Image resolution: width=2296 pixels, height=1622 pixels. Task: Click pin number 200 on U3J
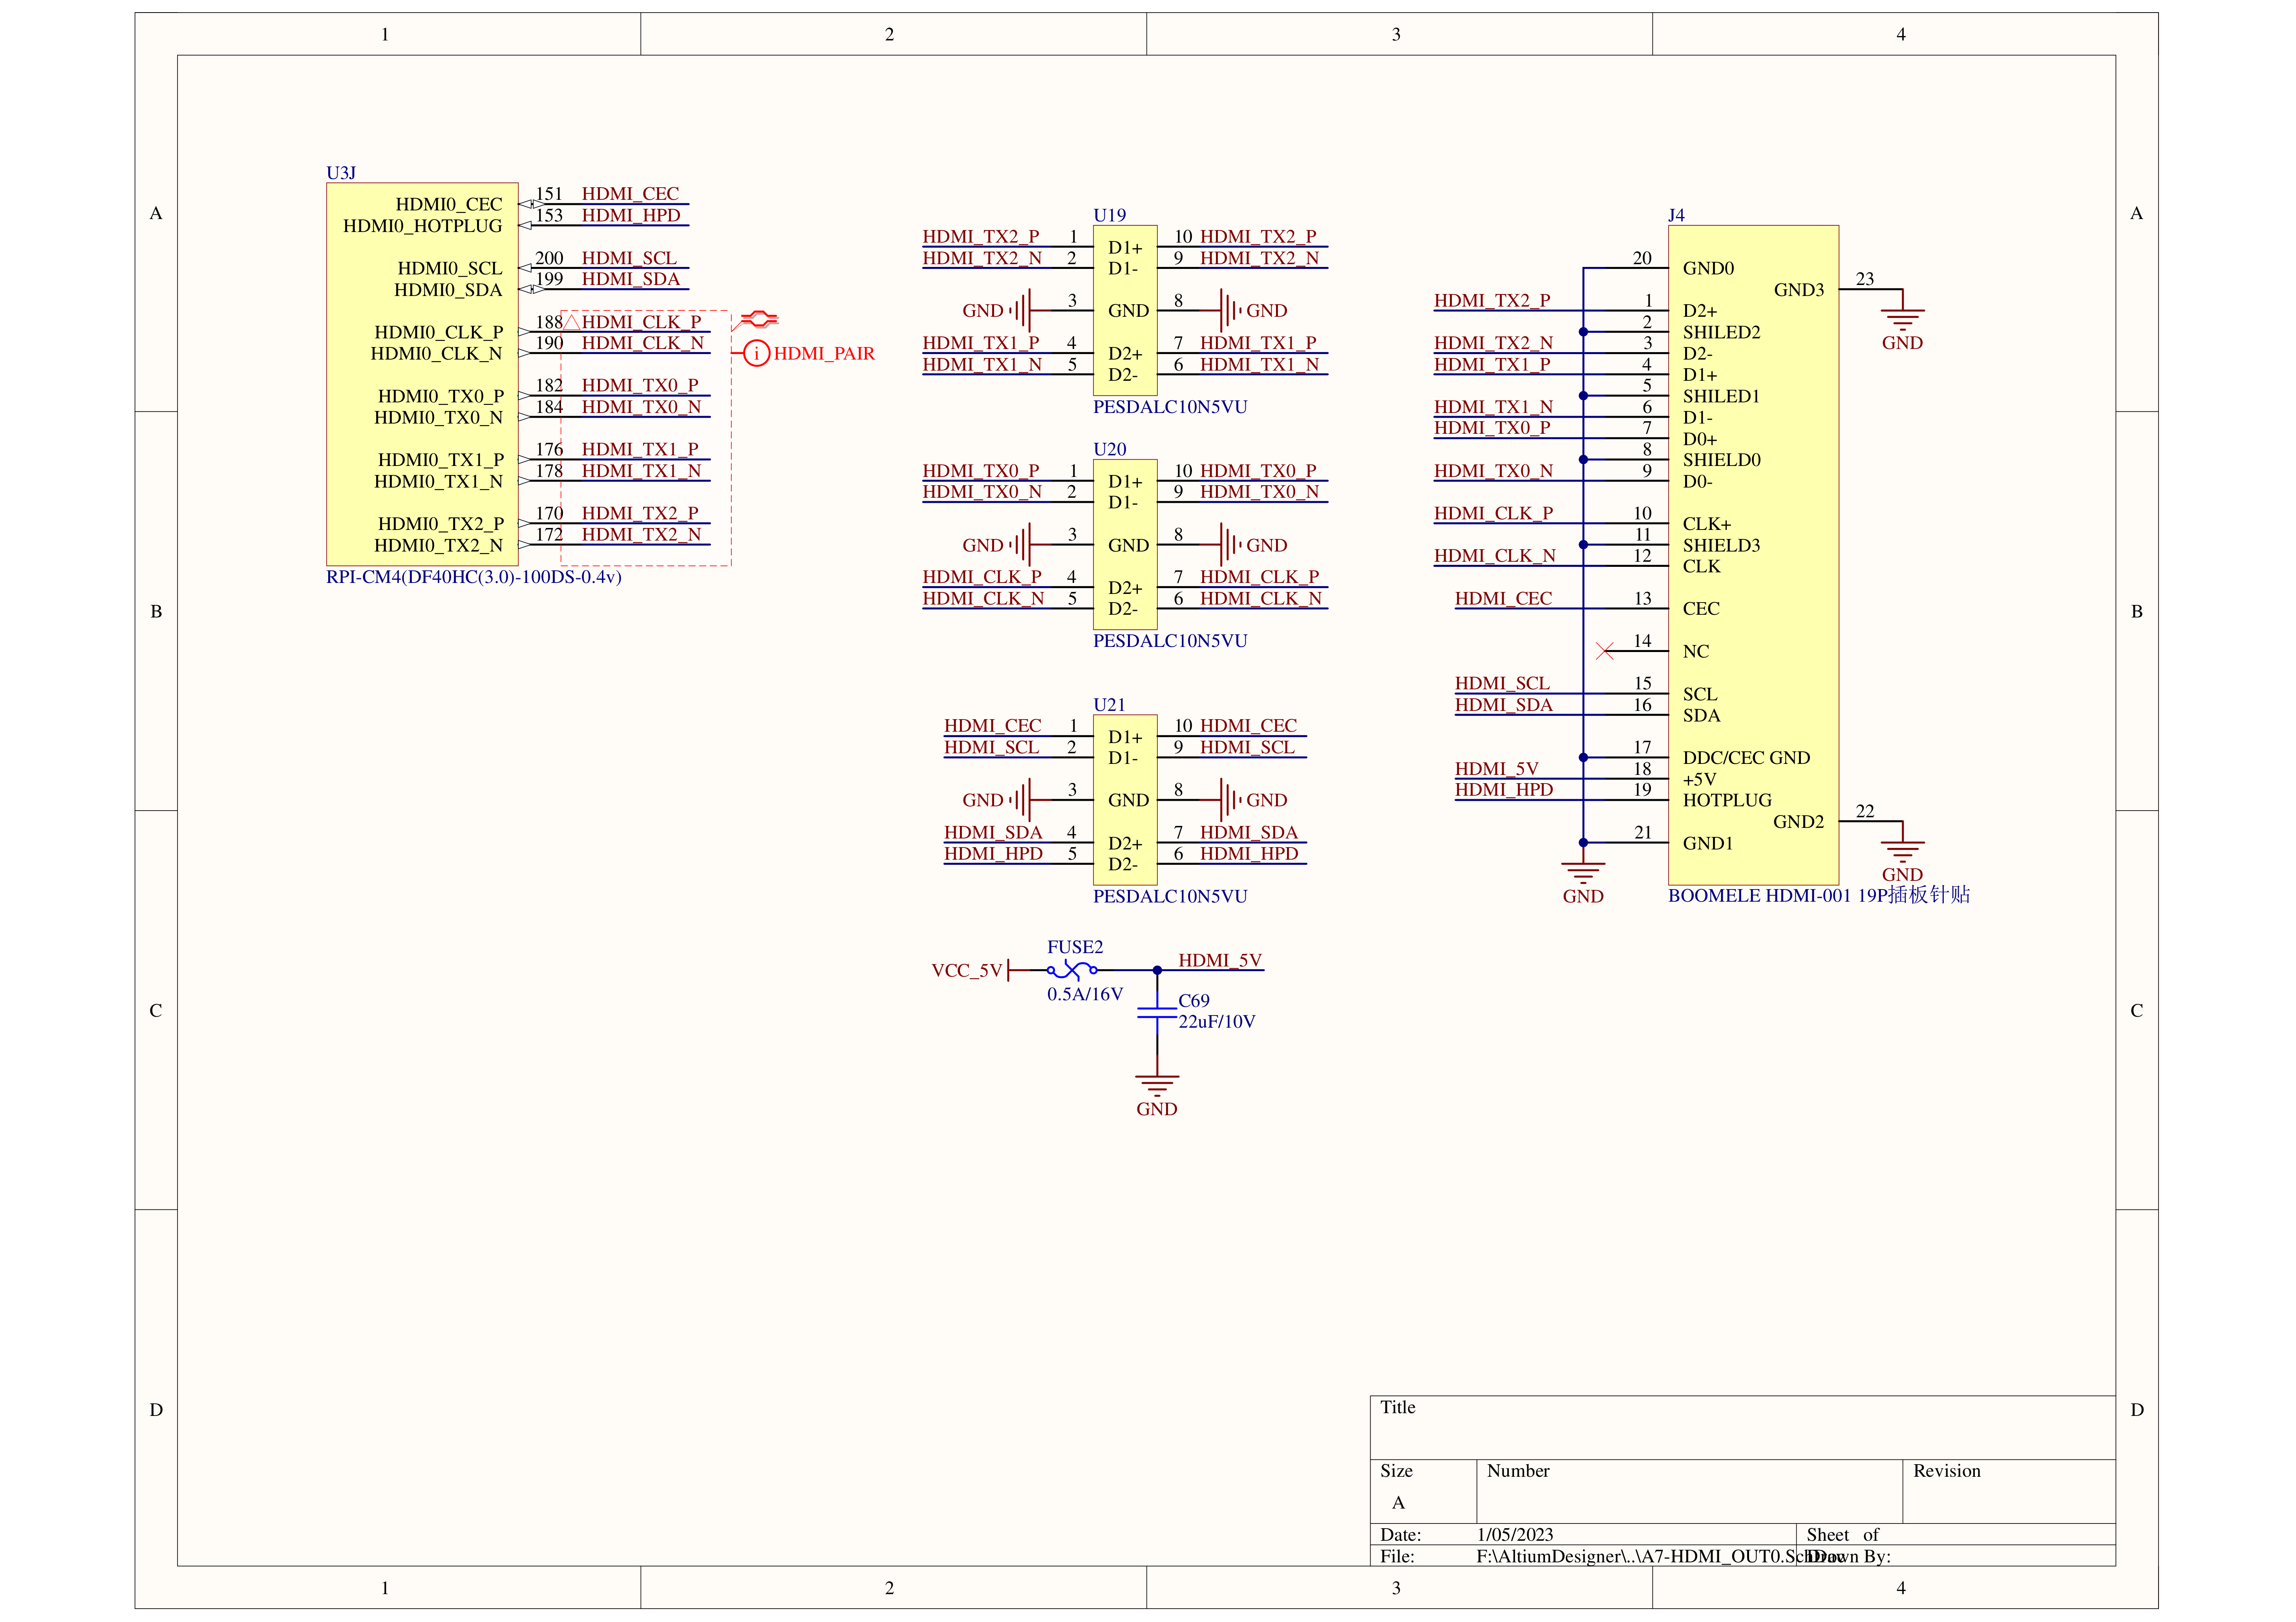(549, 258)
